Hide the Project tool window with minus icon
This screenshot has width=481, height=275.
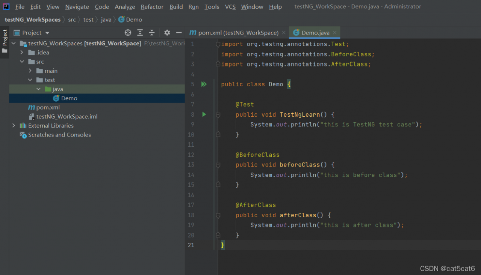pyautogui.click(x=179, y=33)
